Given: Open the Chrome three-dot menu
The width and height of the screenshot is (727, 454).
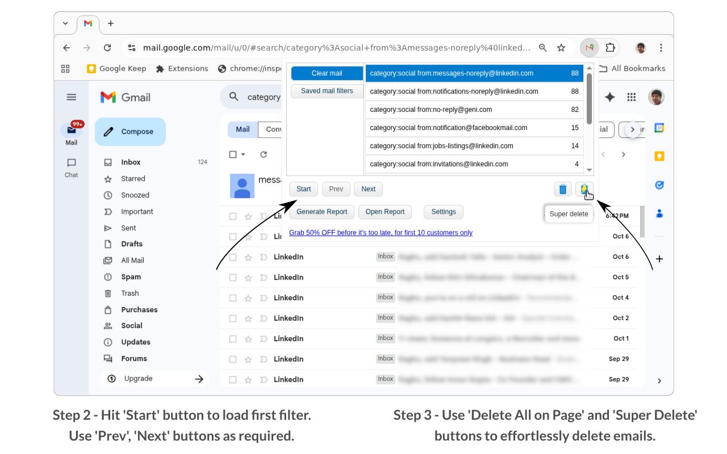Looking at the screenshot, I should pyautogui.click(x=661, y=48).
